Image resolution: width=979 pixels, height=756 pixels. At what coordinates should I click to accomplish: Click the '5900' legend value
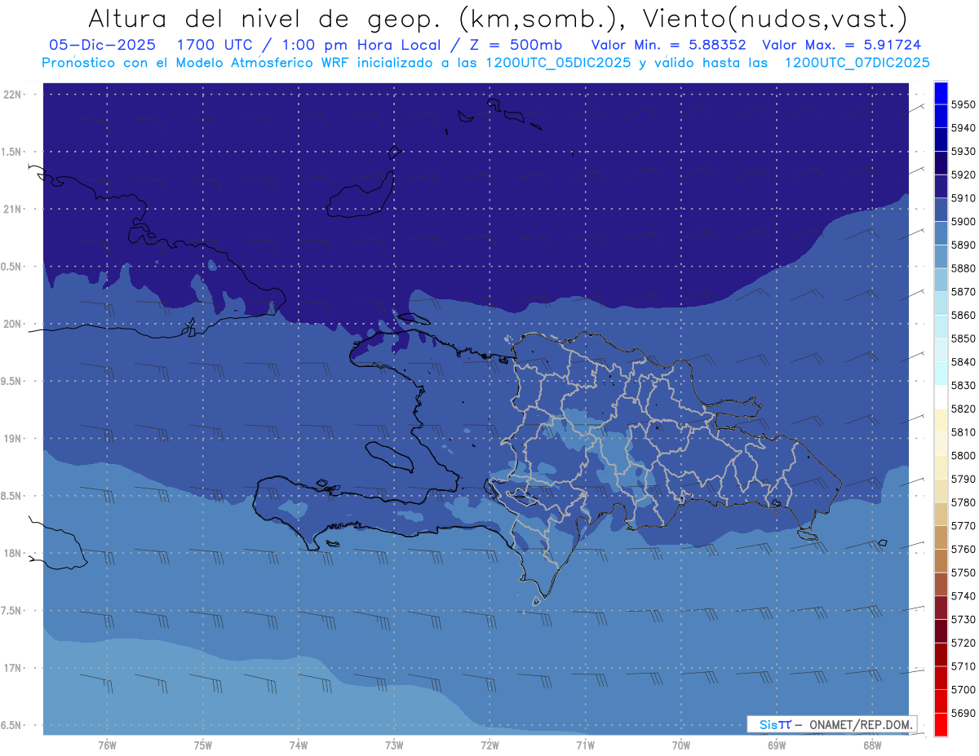pos(963,221)
